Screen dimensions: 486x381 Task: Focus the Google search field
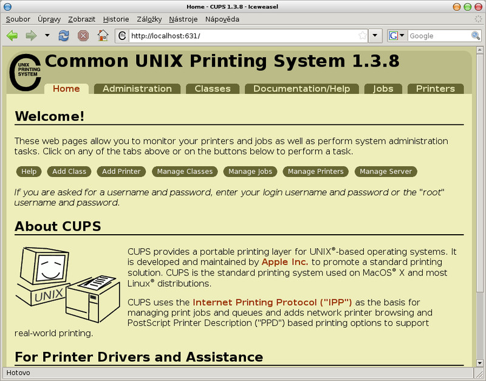[x=439, y=36]
